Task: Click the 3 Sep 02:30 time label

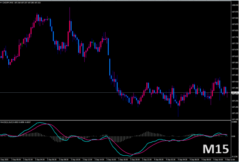Action: click(x=28, y=159)
